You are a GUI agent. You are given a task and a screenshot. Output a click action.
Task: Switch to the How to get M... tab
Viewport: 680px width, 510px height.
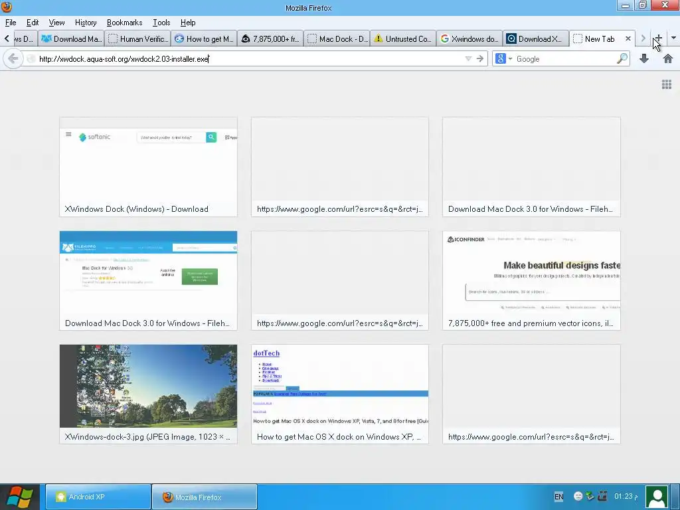pos(204,39)
